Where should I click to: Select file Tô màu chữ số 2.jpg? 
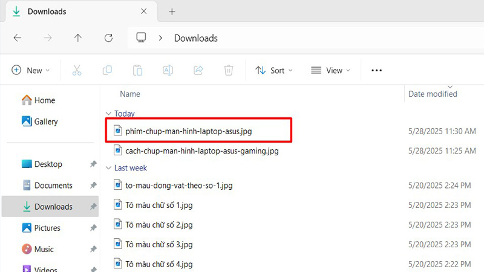coord(159,225)
